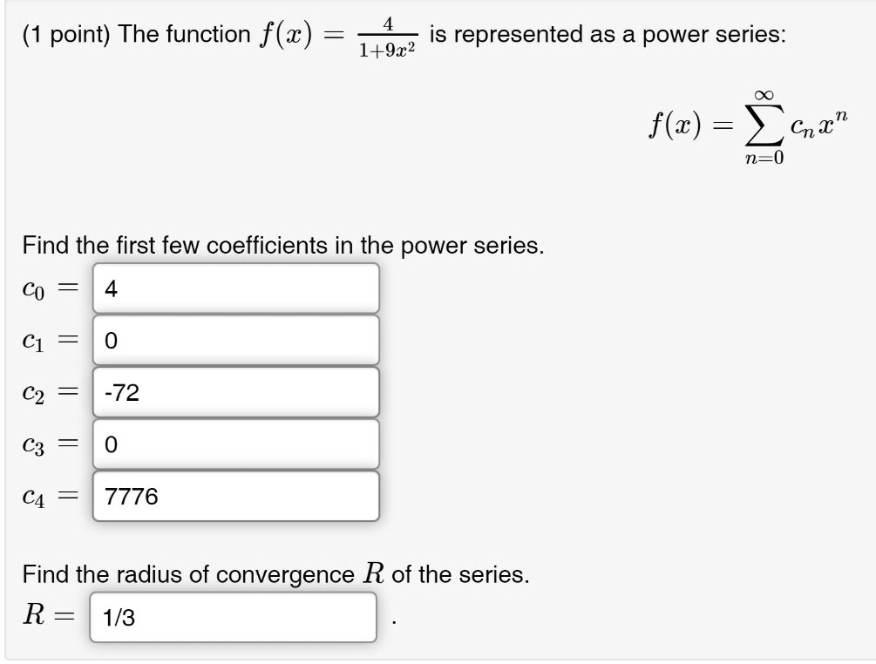Image resolution: width=876 pixels, height=664 pixels.
Task: Click the "Find the first few coefficients" instruction
Action: 283,246
